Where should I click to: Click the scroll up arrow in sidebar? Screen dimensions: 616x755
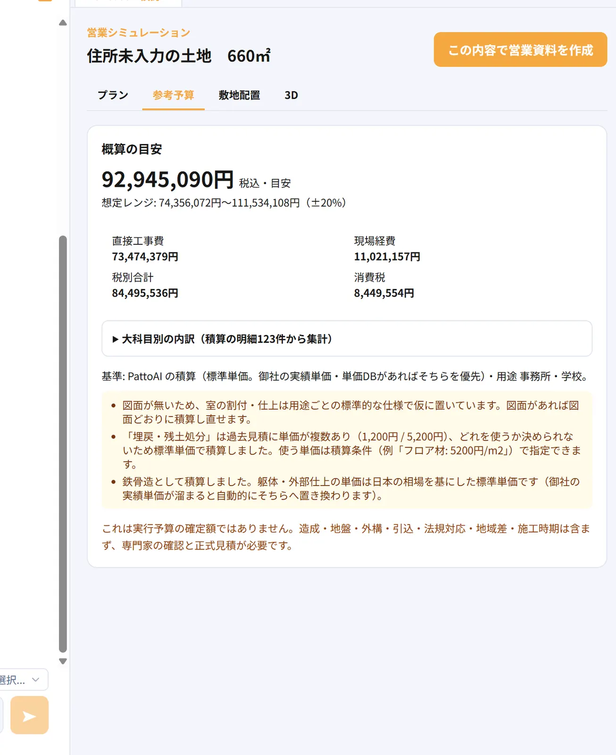[63, 23]
